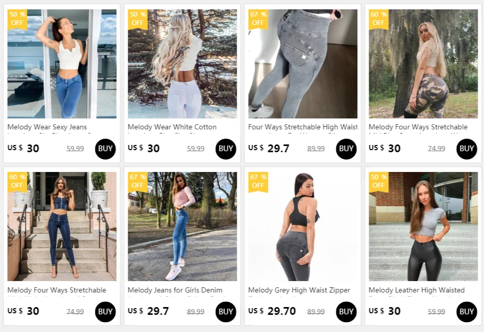Open the white cotton leggings product photo
The width and height of the screenshot is (484, 332).
coord(182,63)
